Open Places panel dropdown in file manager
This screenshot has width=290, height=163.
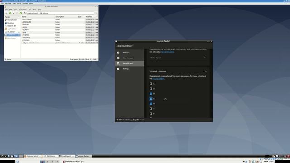pyautogui.click(x=19, y=17)
